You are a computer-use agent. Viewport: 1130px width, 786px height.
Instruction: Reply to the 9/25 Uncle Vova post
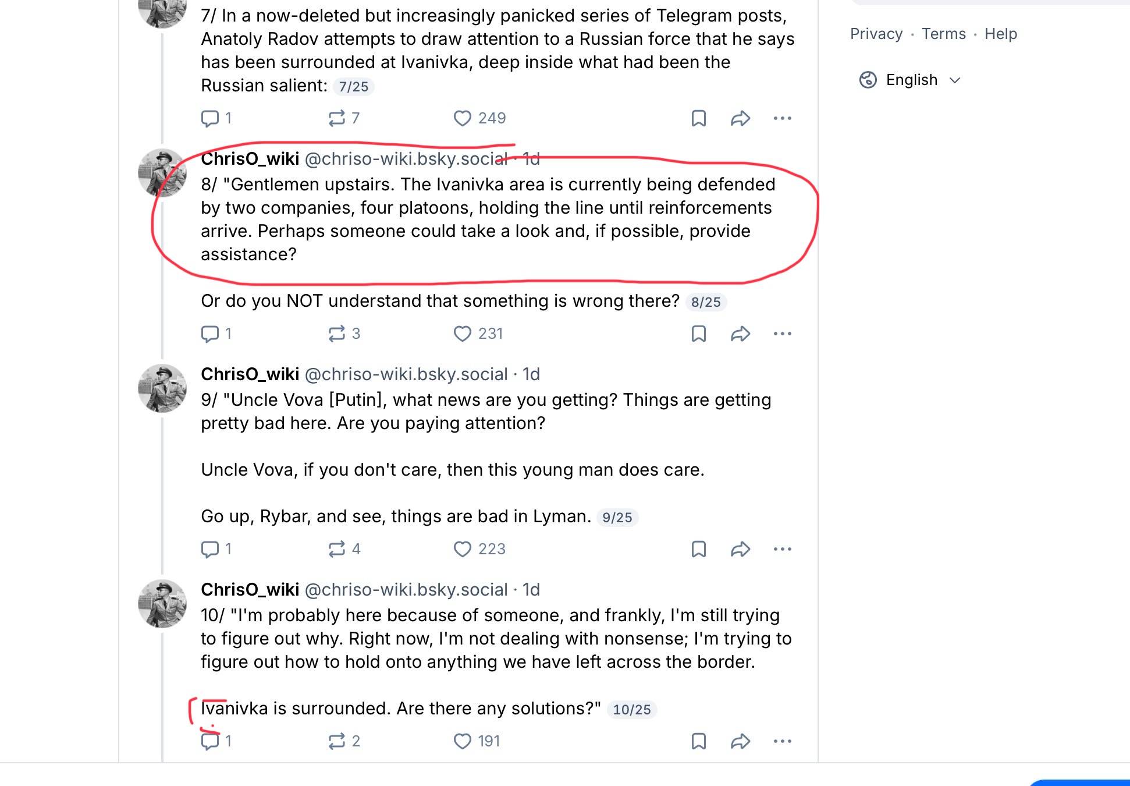click(216, 549)
